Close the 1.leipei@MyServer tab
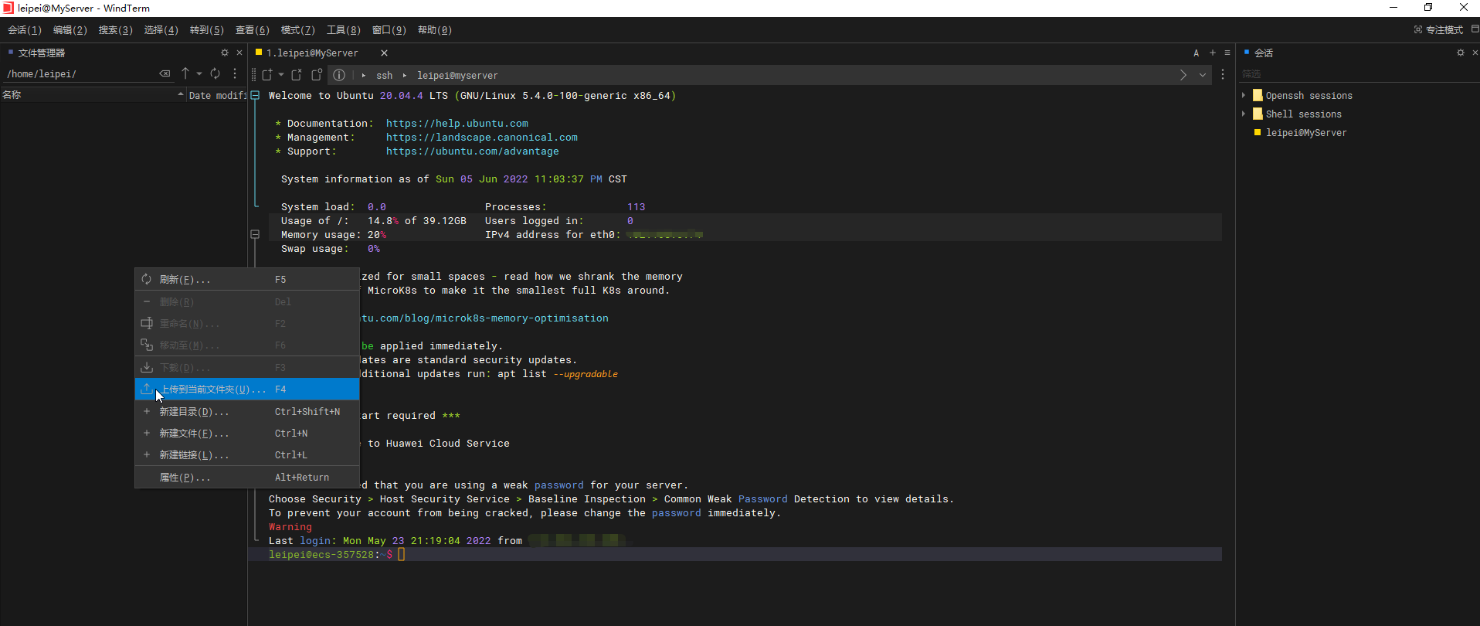1480x626 pixels. (x=384, y=53)
